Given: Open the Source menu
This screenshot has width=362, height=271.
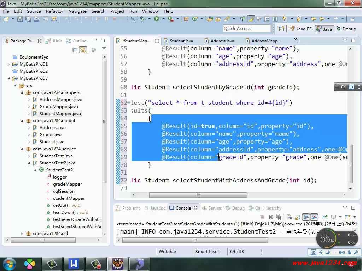Looking at the screenshot, I should [x=34, y=11].
